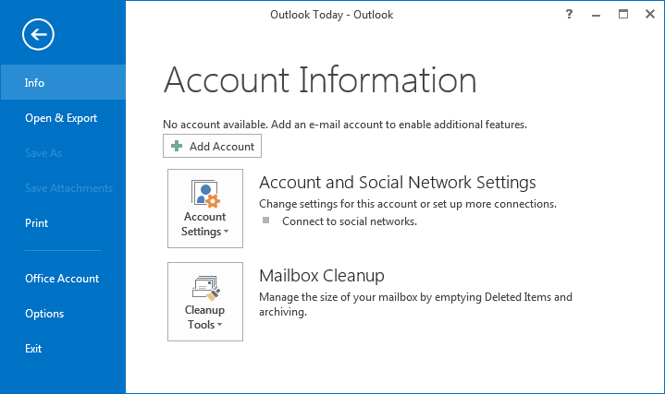Click the green plus icon on Add Account
Viewport: 665px width, 394px height.
point(177,146)
